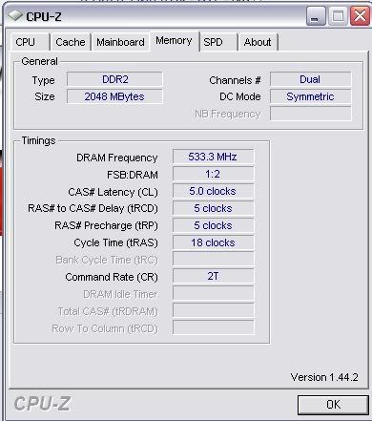This screenshot has height=421, width=372.
Task: Click the 533.3 MHz DRAM Frequency field
Action: [x=213, y=157]
